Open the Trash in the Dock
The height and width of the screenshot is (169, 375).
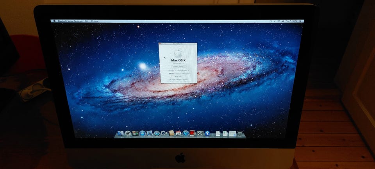240,133
